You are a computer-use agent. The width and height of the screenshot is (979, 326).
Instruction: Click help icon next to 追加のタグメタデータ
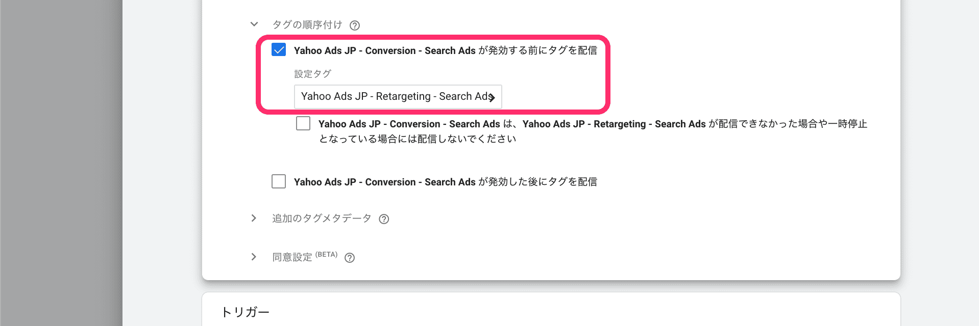point(384,219)
